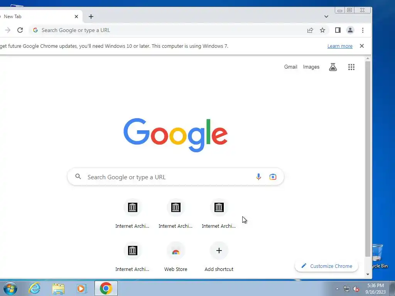This screenshot has height=296, width=395.
Task: Open the Chrome profile avatar
Action: pos(350,30)
